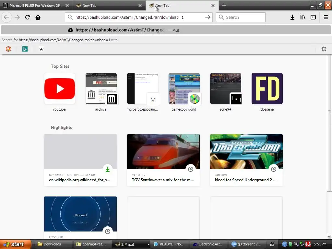Open the Windows Start menu

(15, 244)
